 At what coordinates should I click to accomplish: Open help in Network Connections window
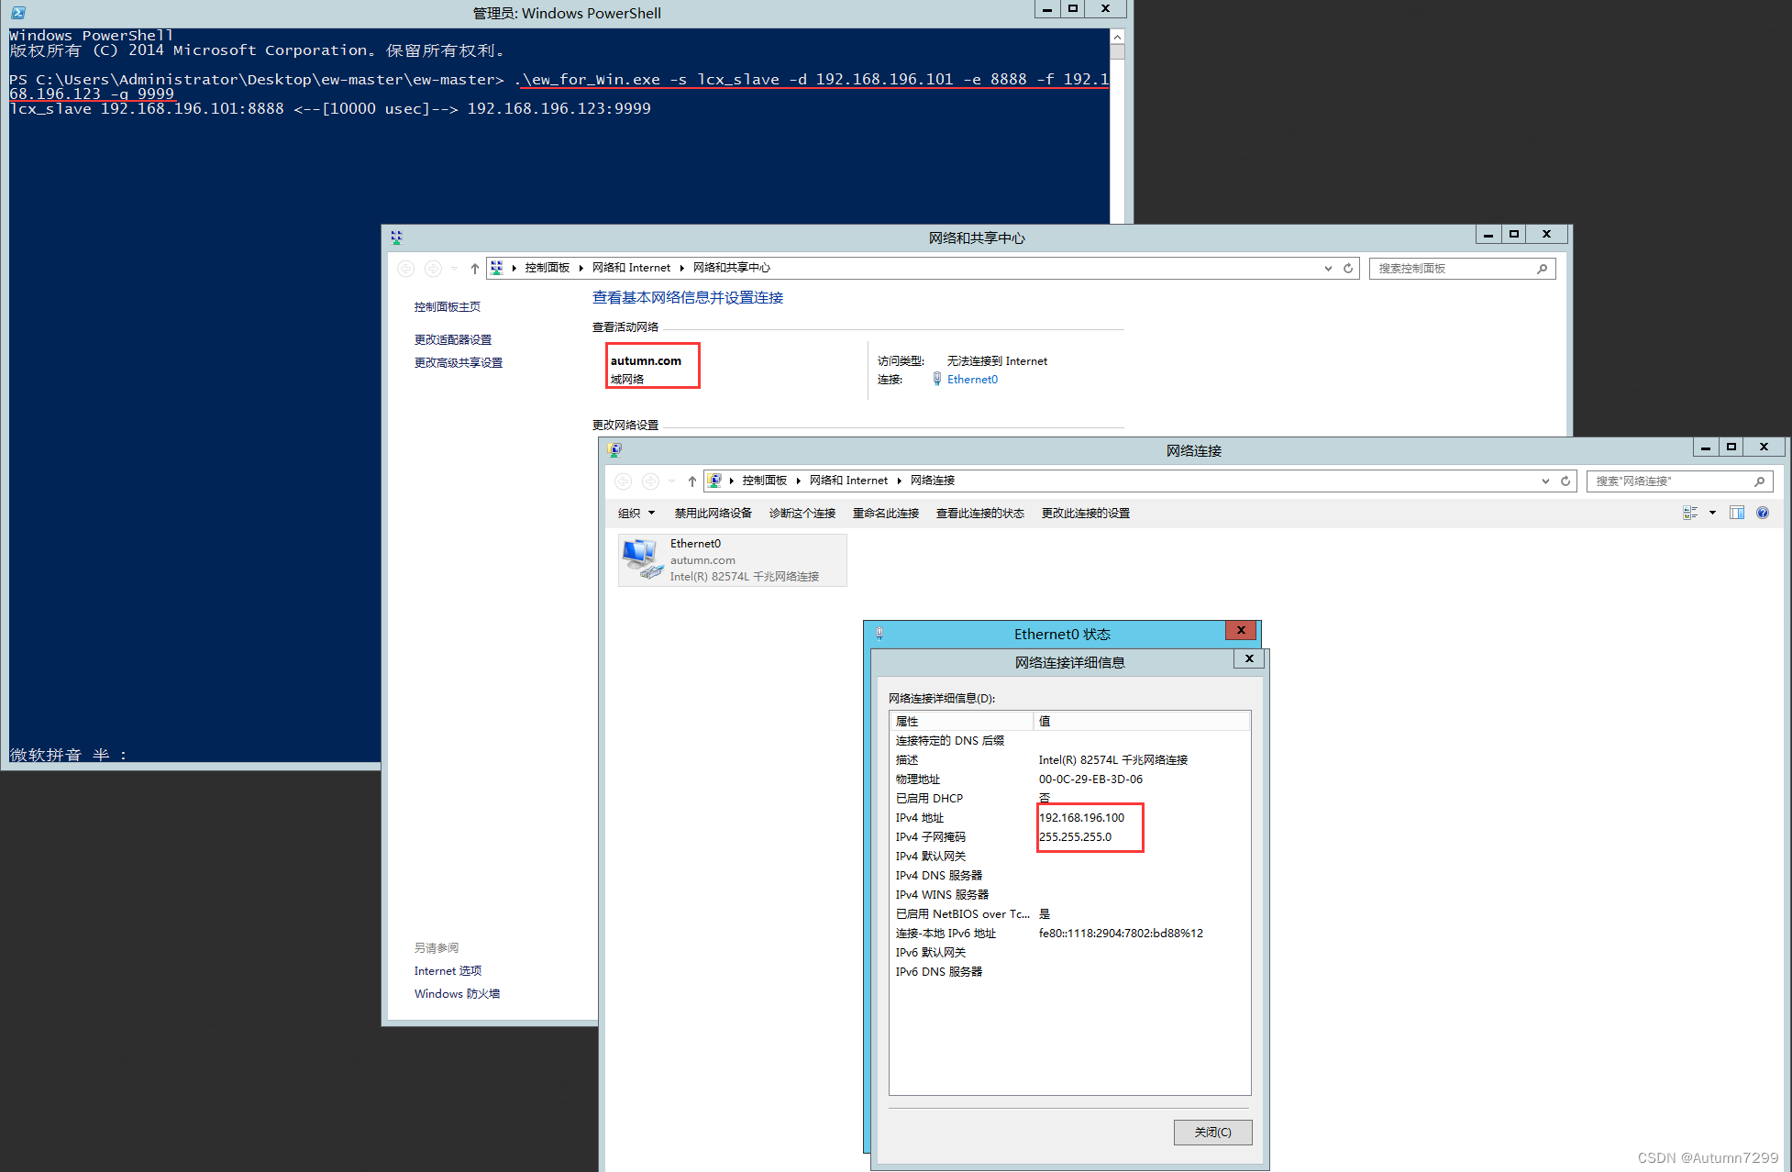[1763, 514]
